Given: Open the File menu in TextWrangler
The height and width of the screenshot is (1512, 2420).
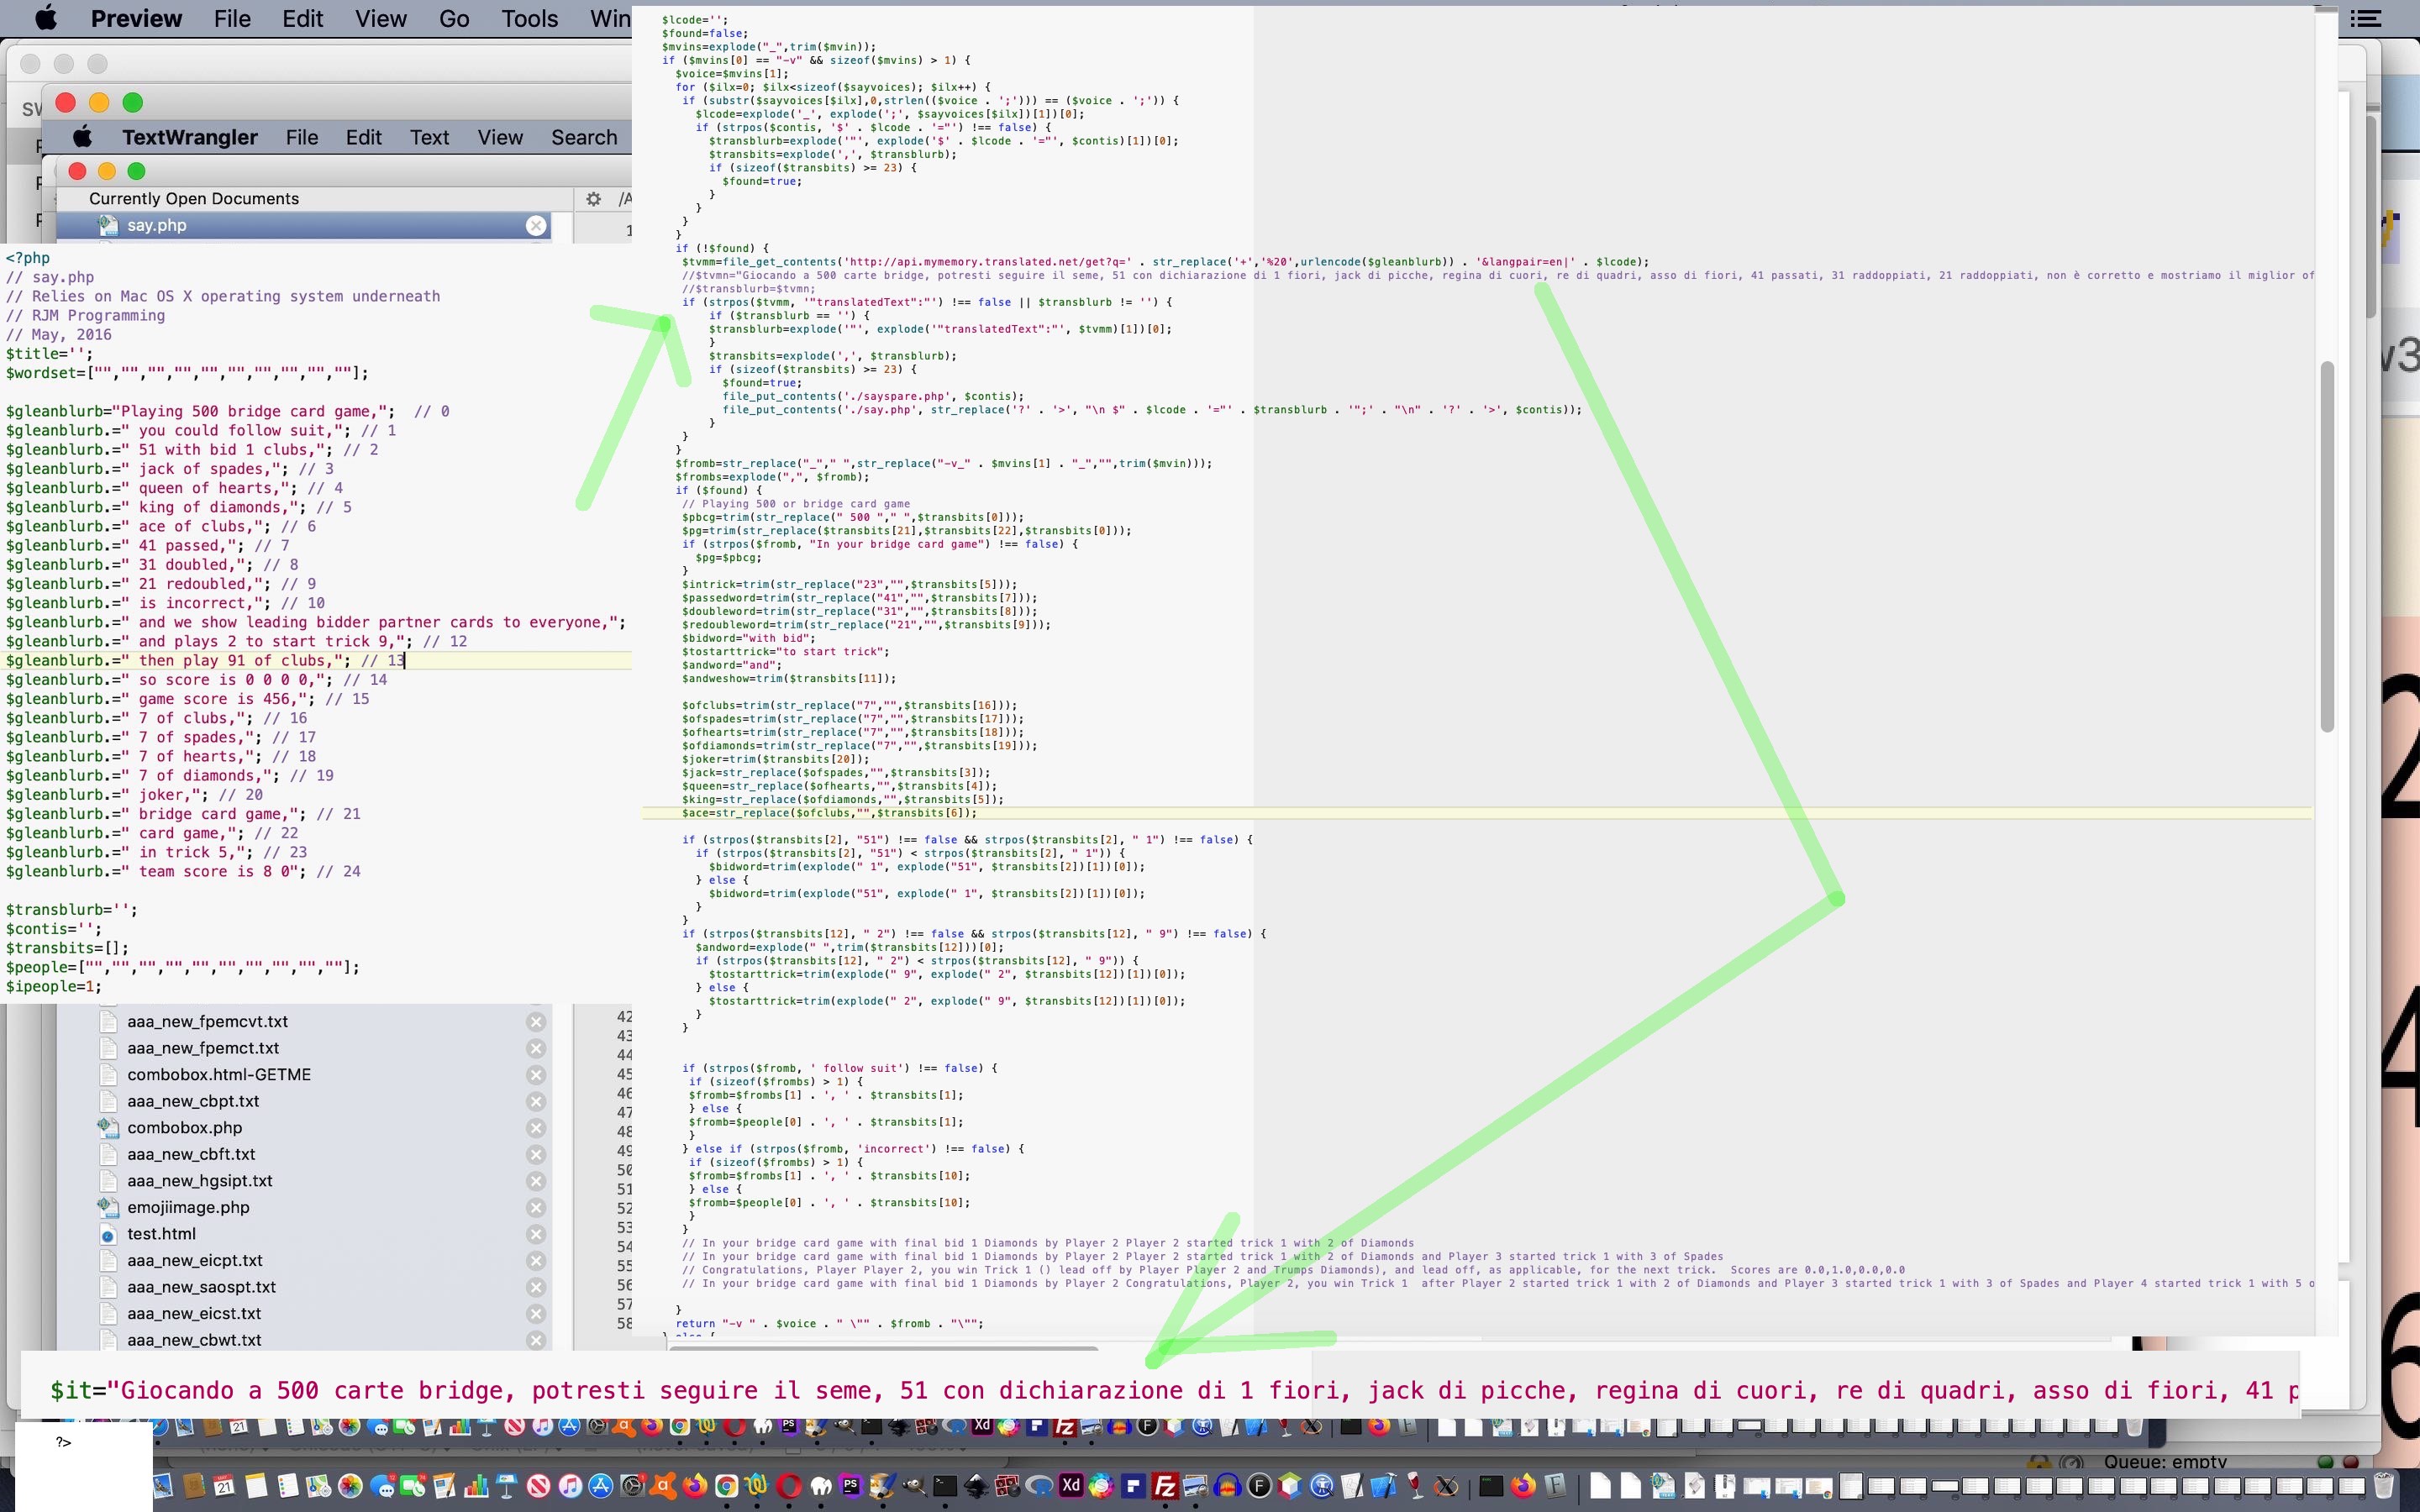Looking at the screenshot, I should pos(302,138).
